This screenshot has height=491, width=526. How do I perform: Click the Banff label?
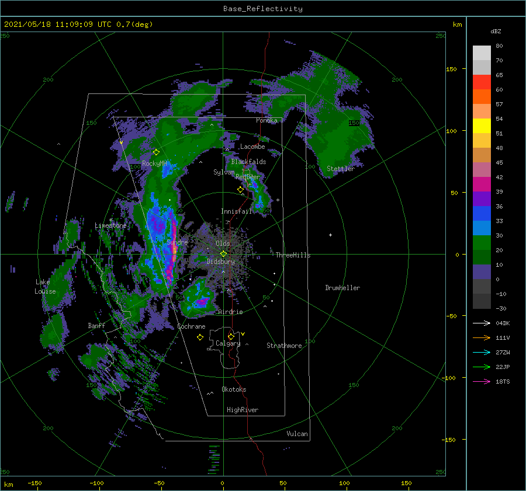click(96, 325)
